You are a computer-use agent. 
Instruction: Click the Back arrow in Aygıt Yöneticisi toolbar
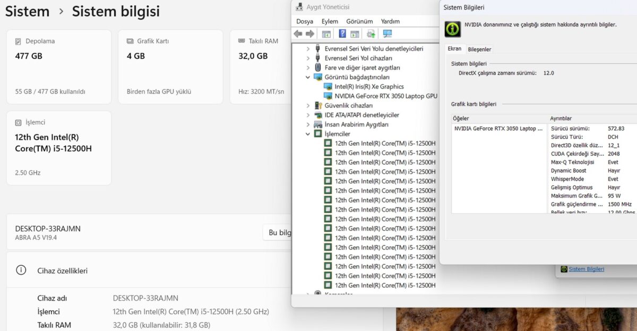[x=298, y=34]
